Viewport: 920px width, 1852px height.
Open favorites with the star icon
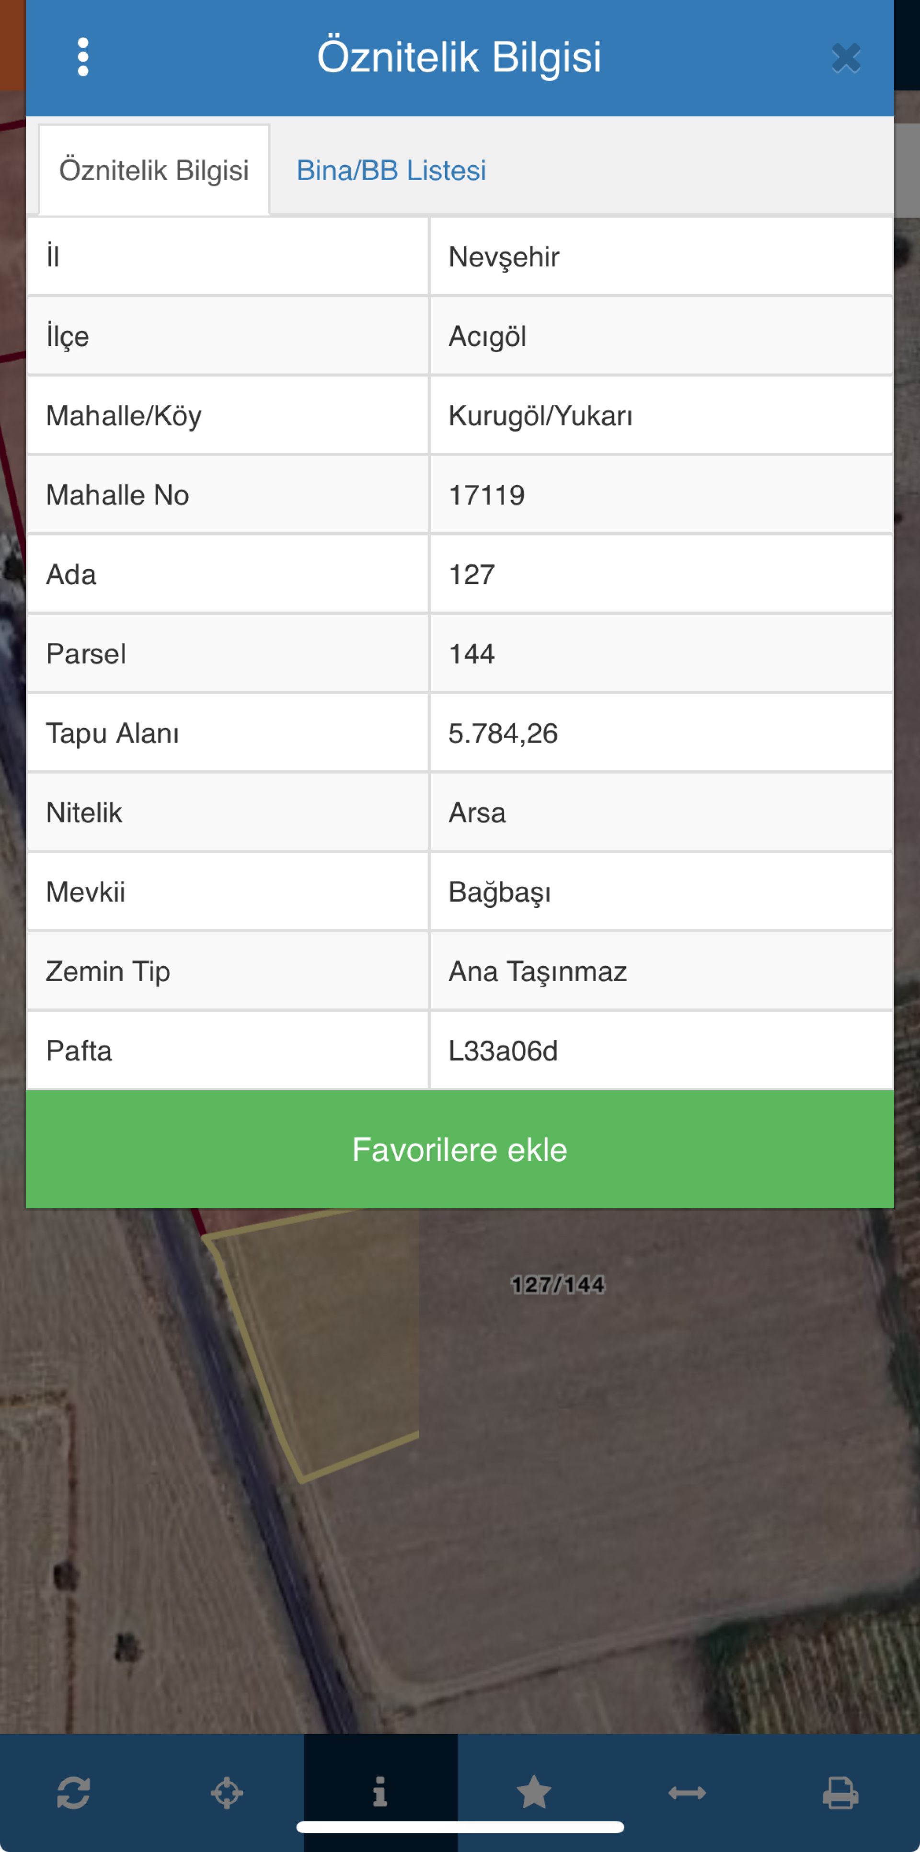click(534, 1792)
